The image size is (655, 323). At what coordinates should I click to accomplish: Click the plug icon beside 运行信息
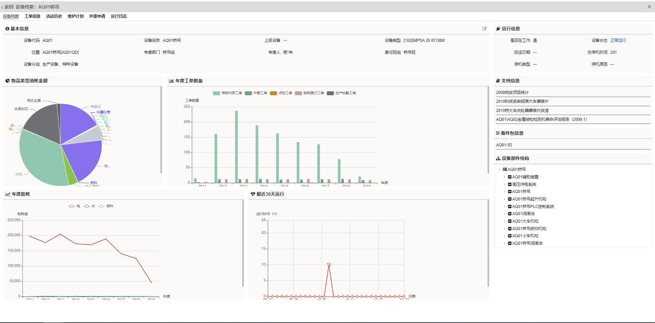click(498, 29)
